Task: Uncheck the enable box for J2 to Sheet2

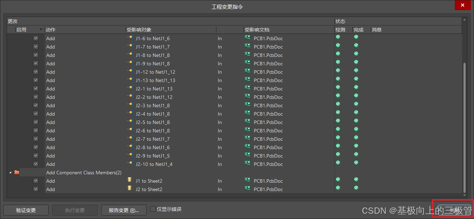Action: point(36,189)
